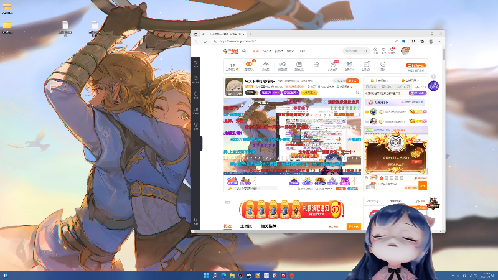The image size is (498, 280).
Task: Click the streamer avatar beside the room title
Action: 235,86
